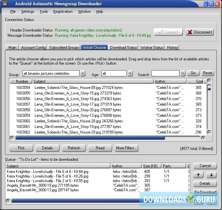Select queue item File 2 of 6 - KK55.jpg

[98, 181]
